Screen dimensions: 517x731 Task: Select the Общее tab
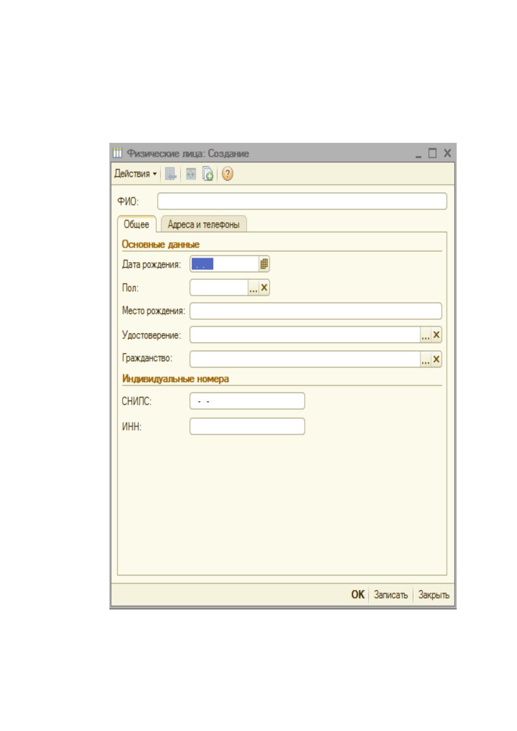(x=136, y=224)
